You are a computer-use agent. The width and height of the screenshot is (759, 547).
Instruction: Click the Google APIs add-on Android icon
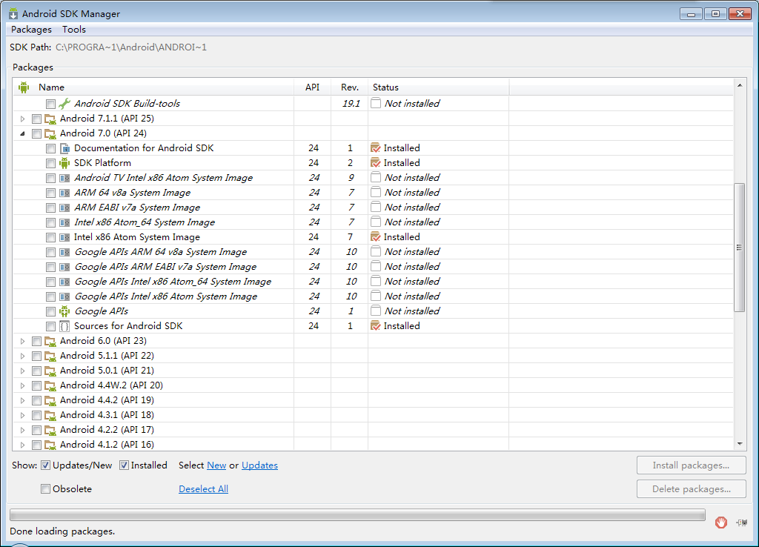coord(64,311)
